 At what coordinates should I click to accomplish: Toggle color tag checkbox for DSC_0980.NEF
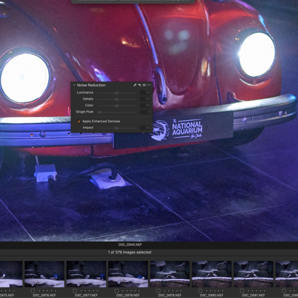pos(200,291)
